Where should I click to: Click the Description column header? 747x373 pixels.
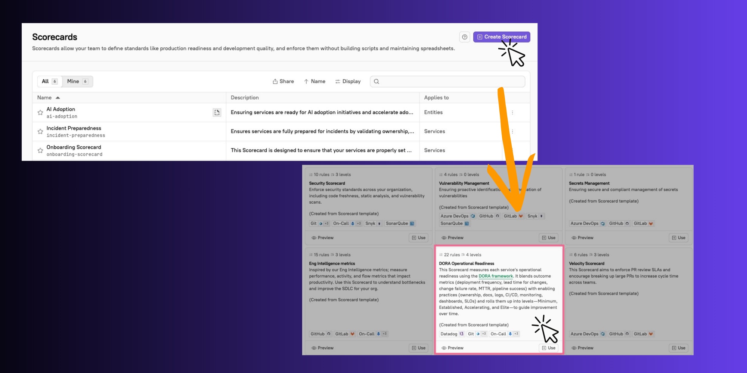(x=245, y=98)
